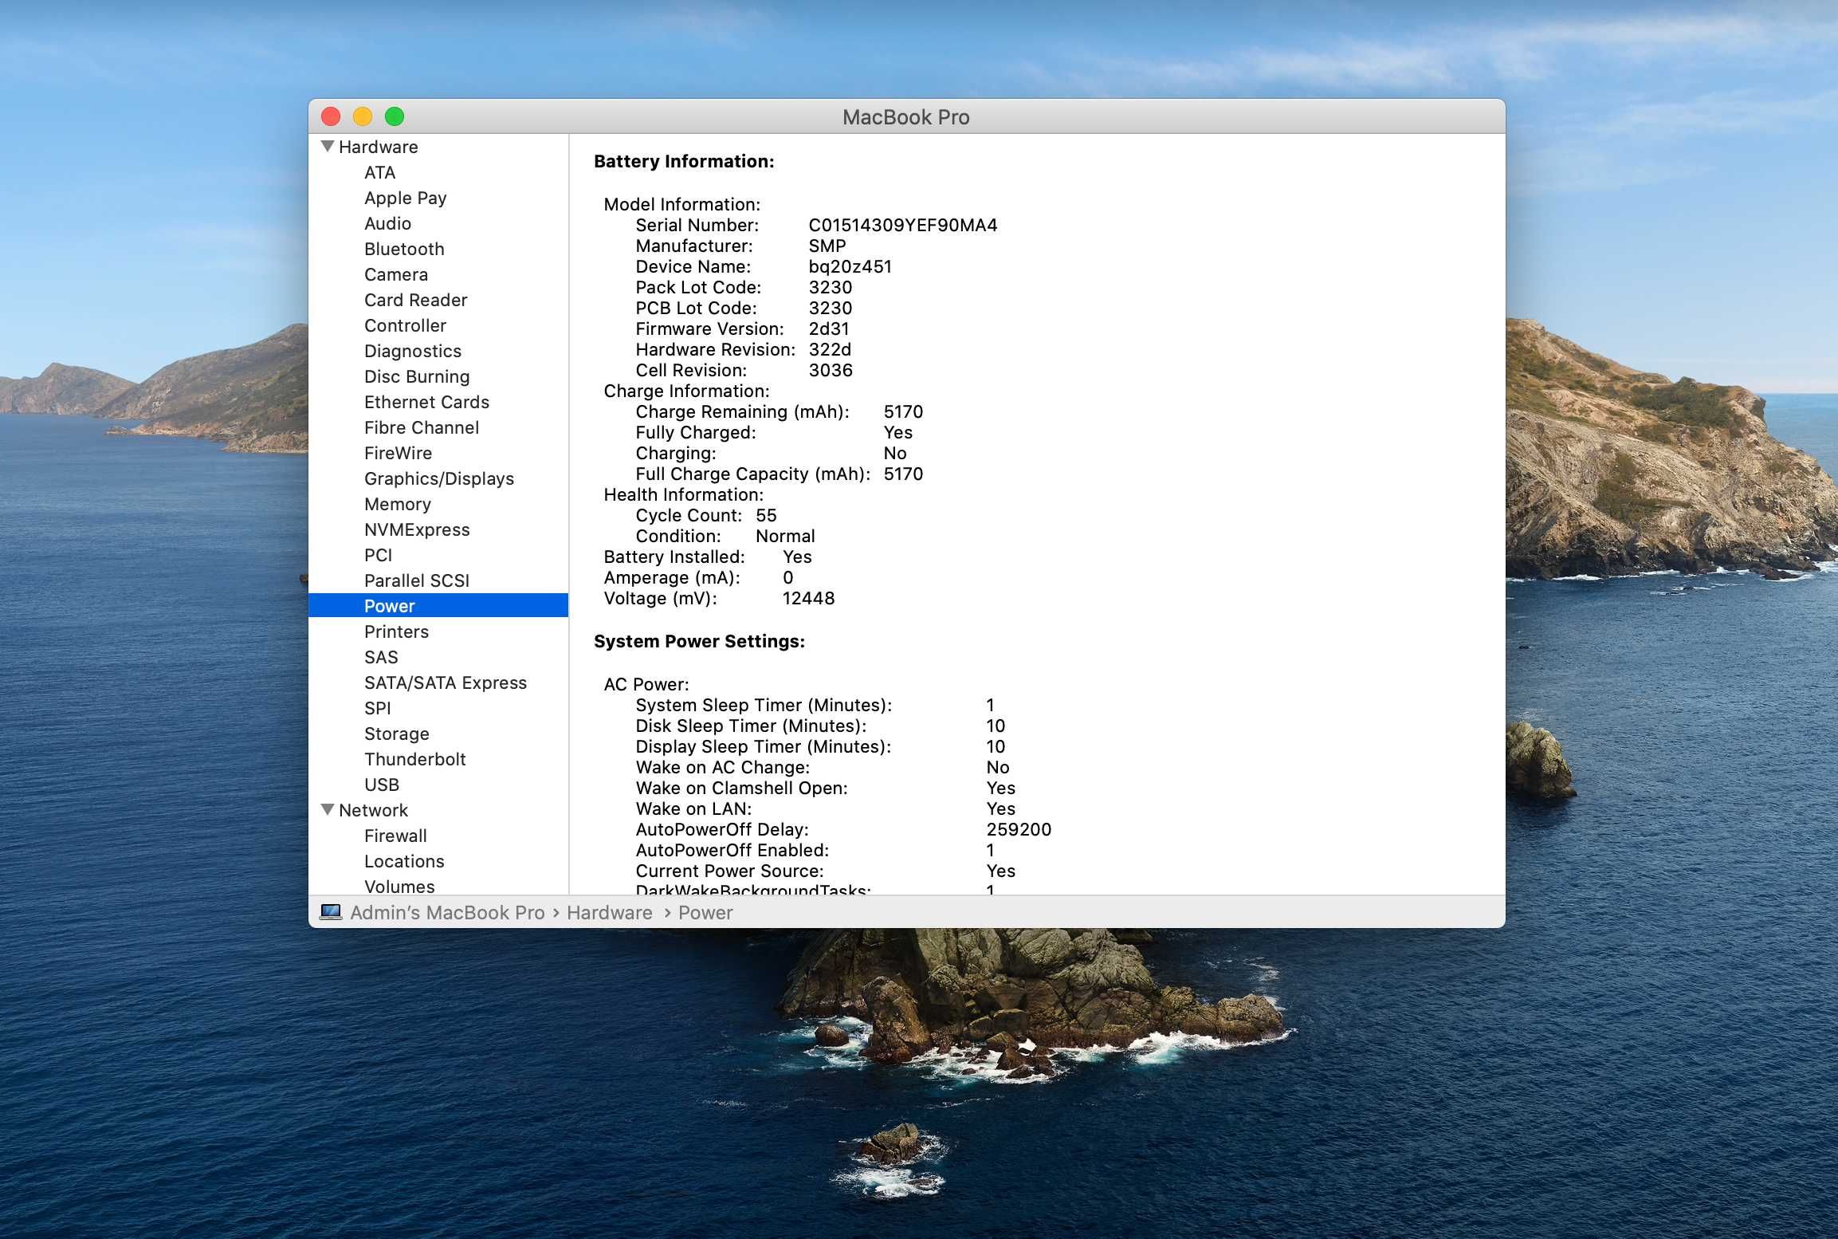Click the Full Charge Capacity label
This screenshot has height=1239, width=1838.
pos(752,474)
